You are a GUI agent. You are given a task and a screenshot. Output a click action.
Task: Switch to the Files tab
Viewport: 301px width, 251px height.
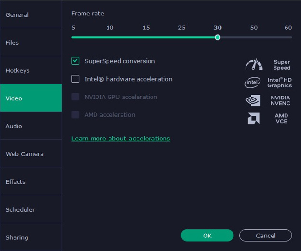point(31,42)
